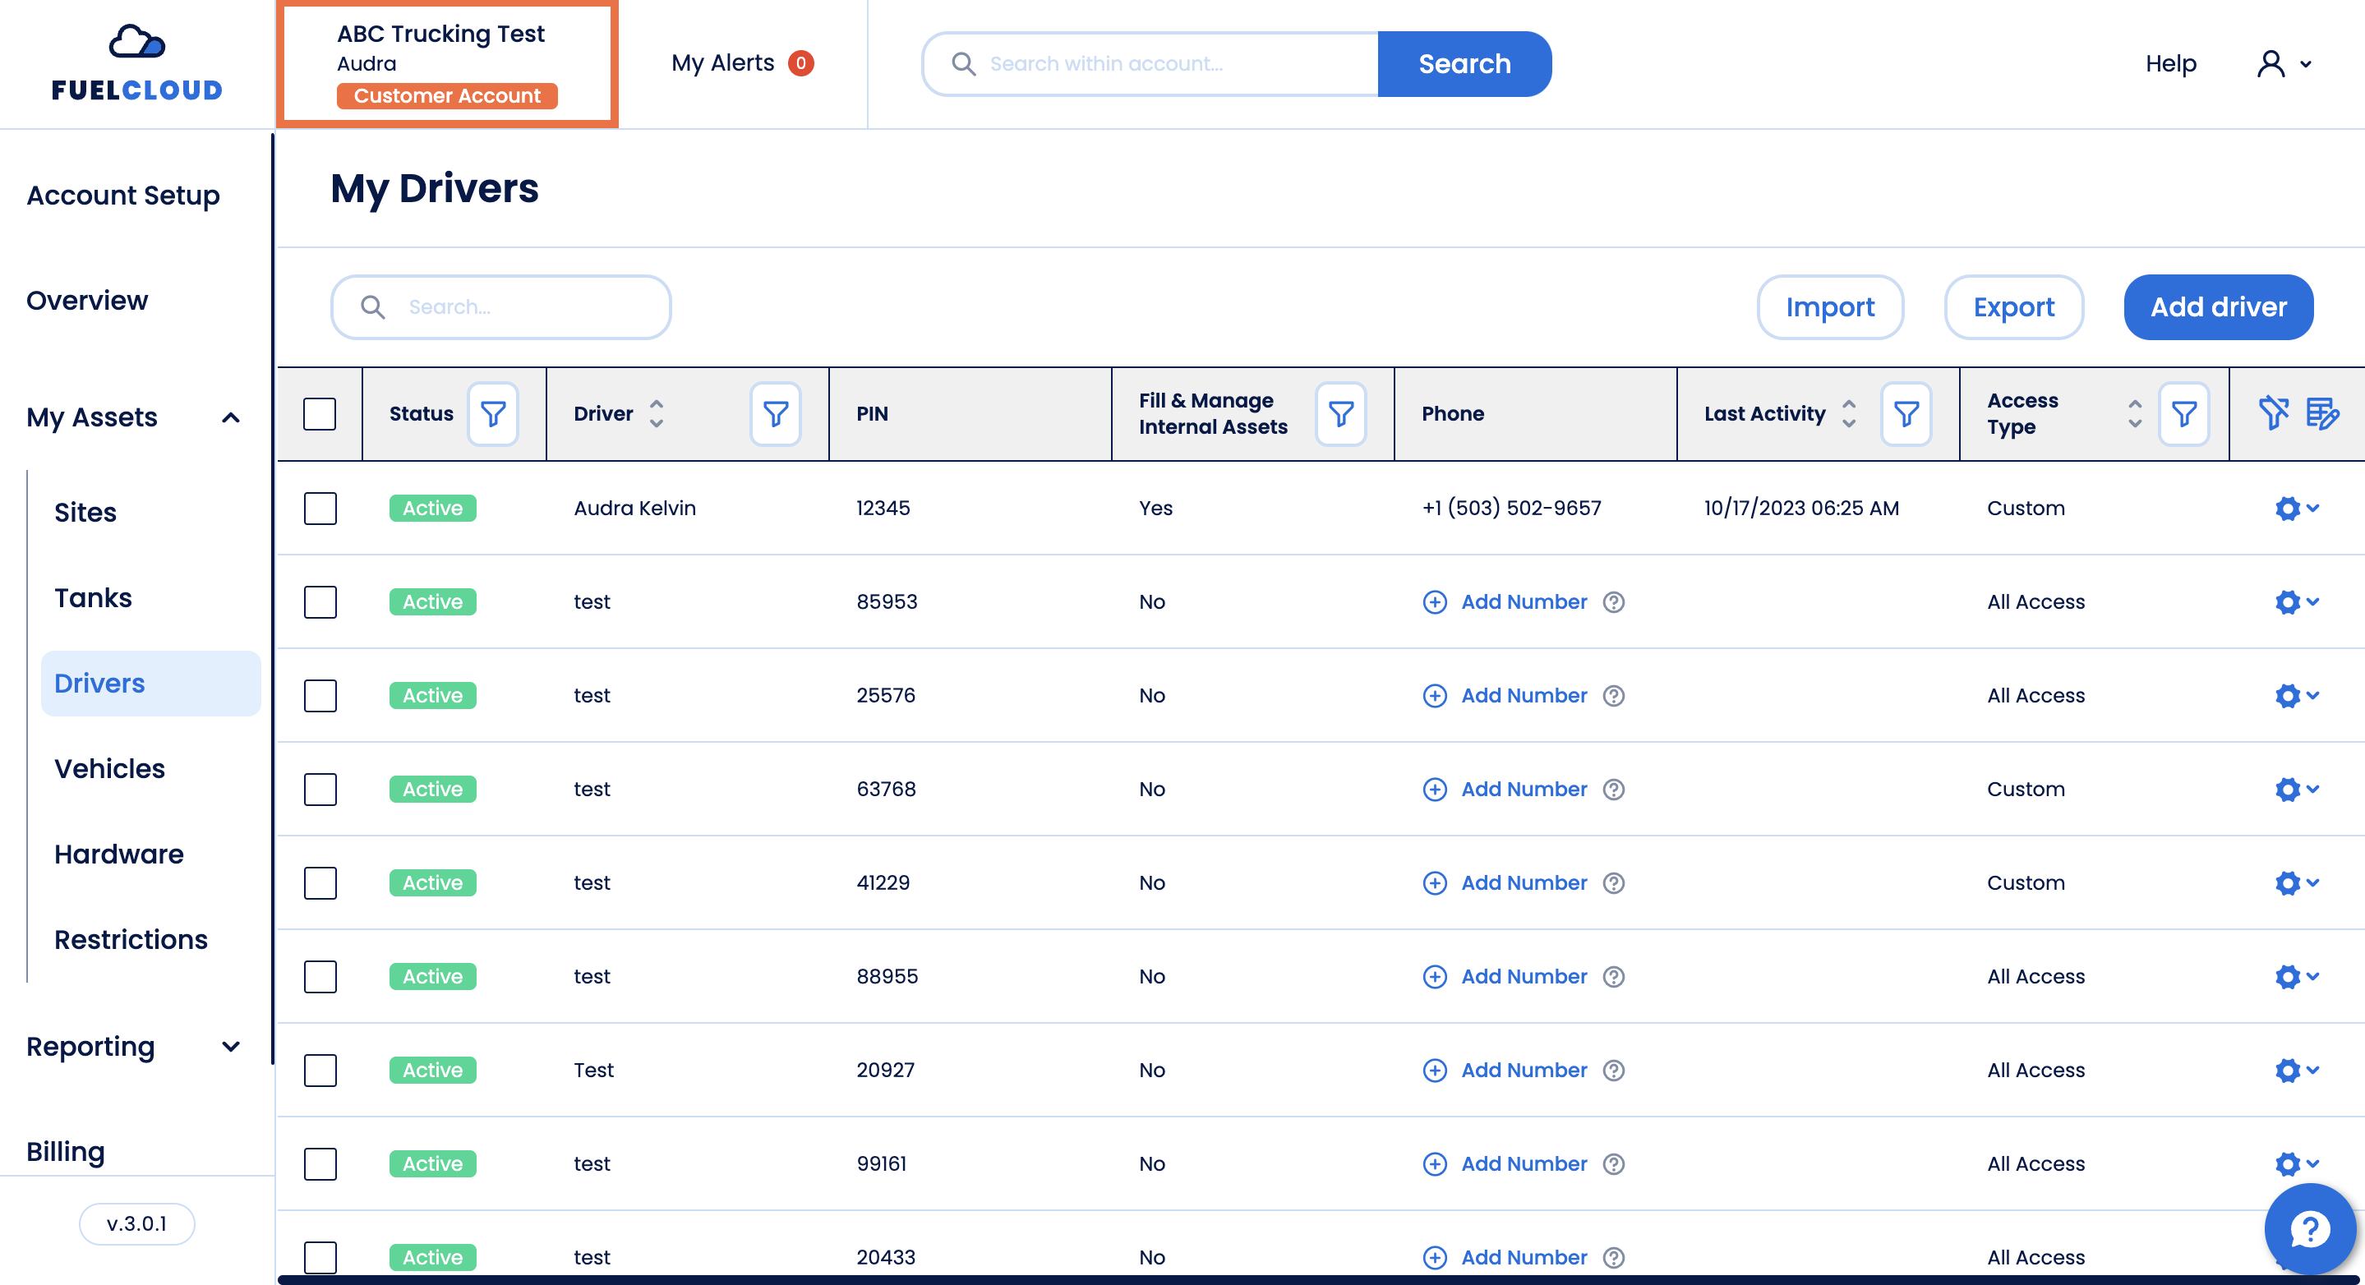Viewport: 2365px width, 1285px height.
Task: Click help icon for PIN 63768 phone
Action: click(1614, 790)
